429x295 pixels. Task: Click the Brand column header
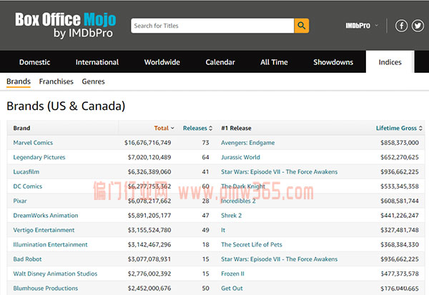click(x=21, y=128)
